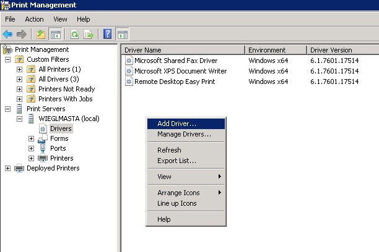Viewport: 379px width, 252px height.
Task: Click the Printers node icon
Action: click(43, 158)
